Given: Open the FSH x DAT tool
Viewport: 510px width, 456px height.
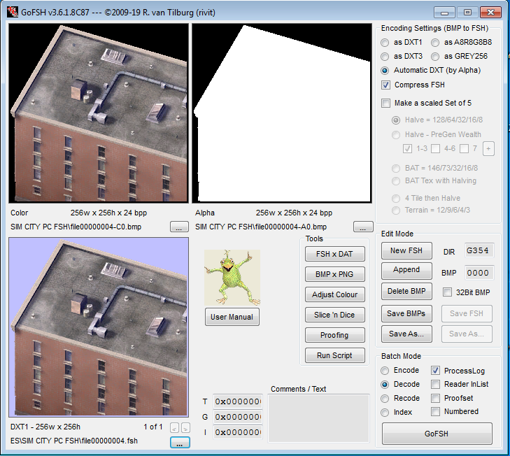Looking at the screenshot, I should point(334,254).
